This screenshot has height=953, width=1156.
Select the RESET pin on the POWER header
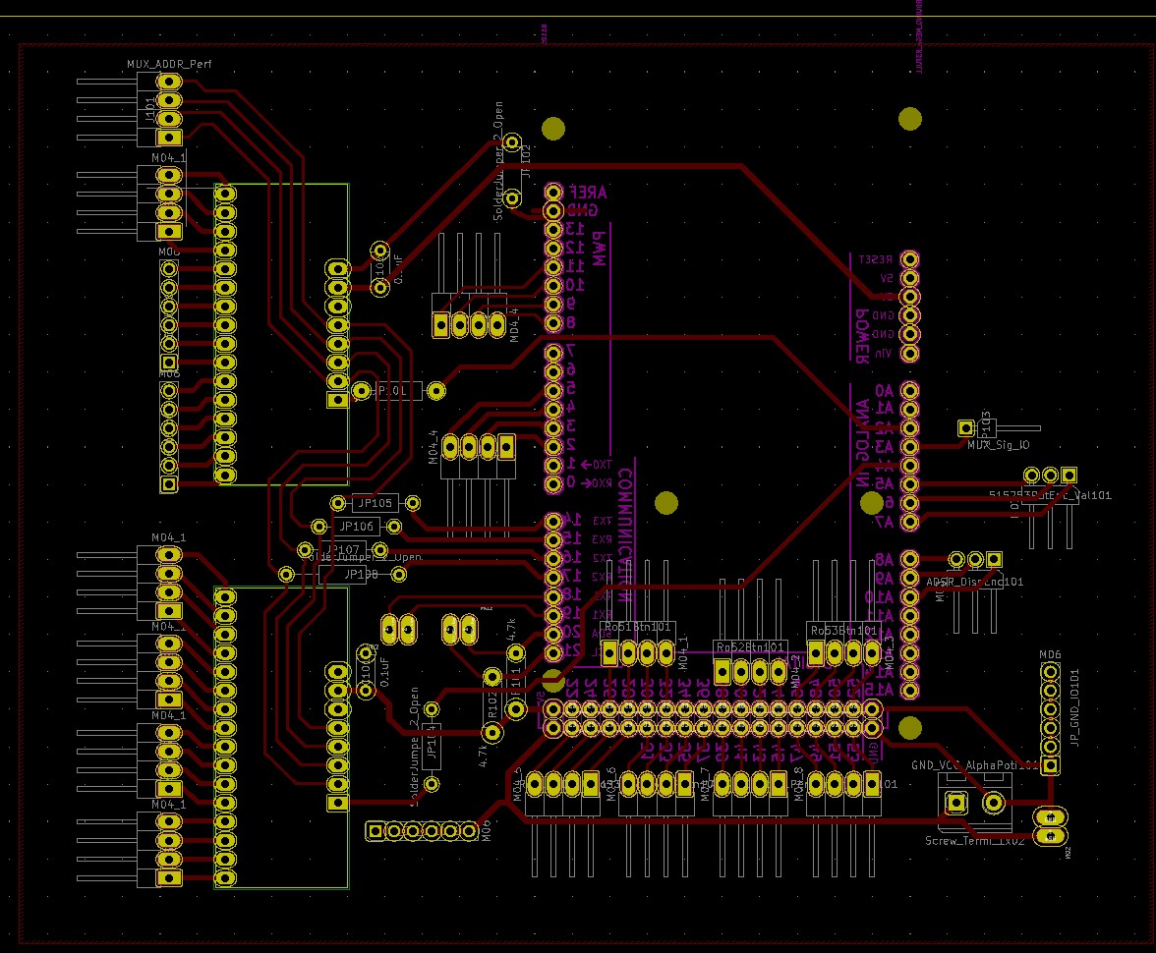click(909, 256)
